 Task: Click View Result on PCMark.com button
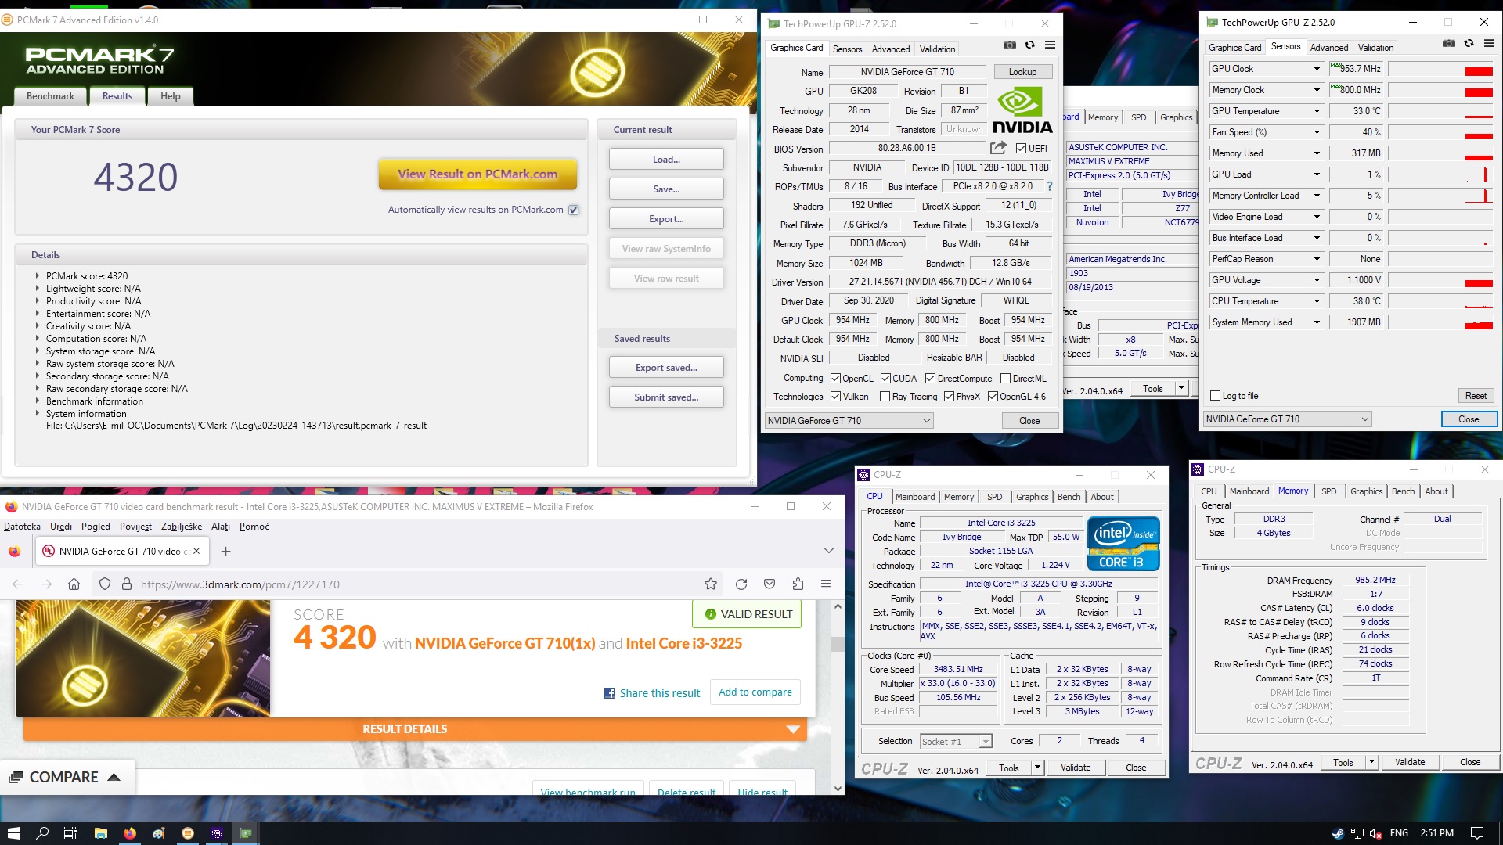point(478,174)
